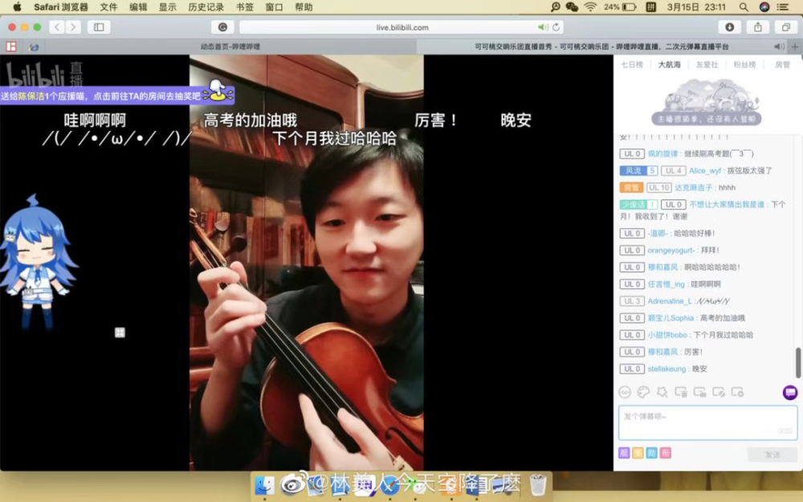This screenshot has width=803, height=502.
Task: Click username Alice_wyf in chat
Action: coord(707,171)
